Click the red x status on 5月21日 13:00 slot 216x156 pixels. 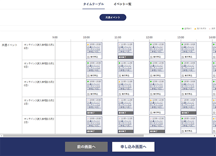[182, 100]
